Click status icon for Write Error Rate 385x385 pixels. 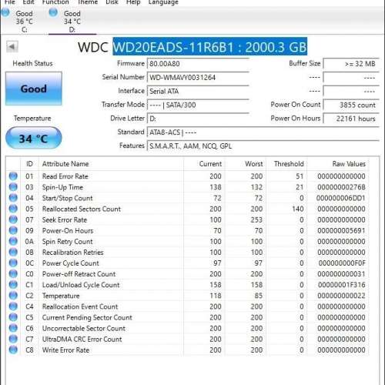(13, 350)
